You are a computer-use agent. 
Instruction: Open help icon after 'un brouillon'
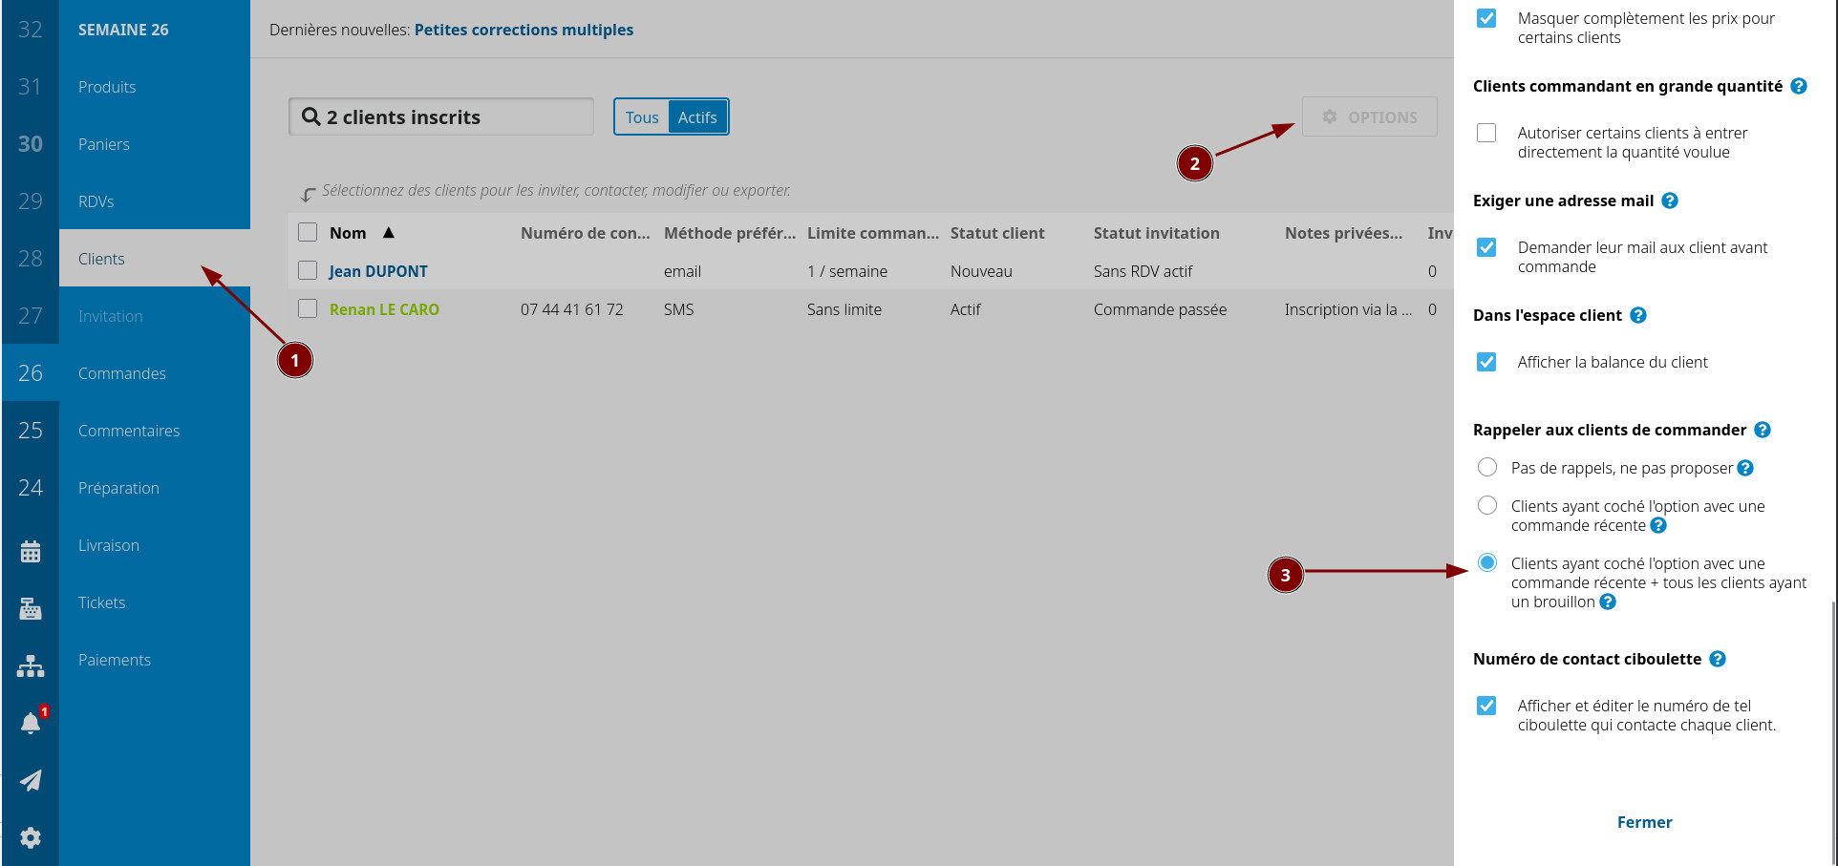click(x=1608, y=602)
